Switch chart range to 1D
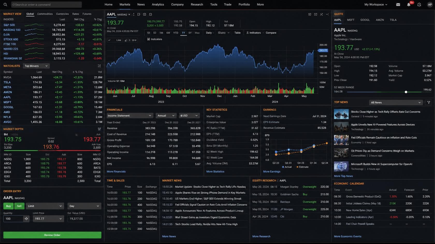Viewport: 435px width, 244px height. tap(148, 33)
